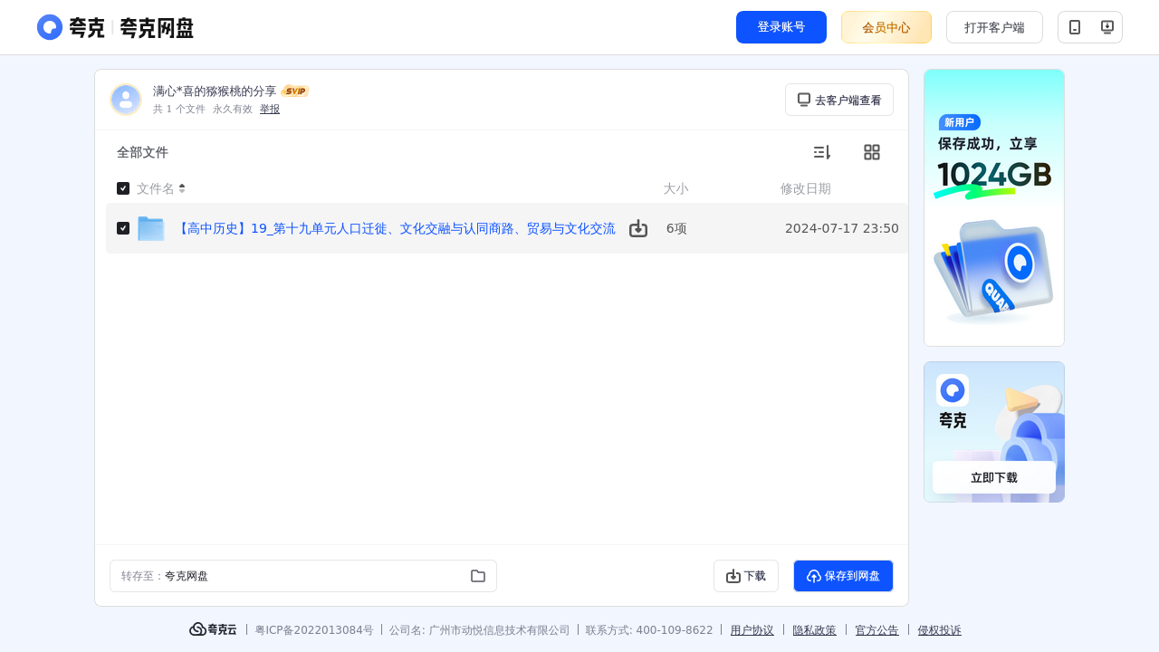Open 官方公告 link
This screenshot has height=652, width=1159.
(x=877, y=630)
